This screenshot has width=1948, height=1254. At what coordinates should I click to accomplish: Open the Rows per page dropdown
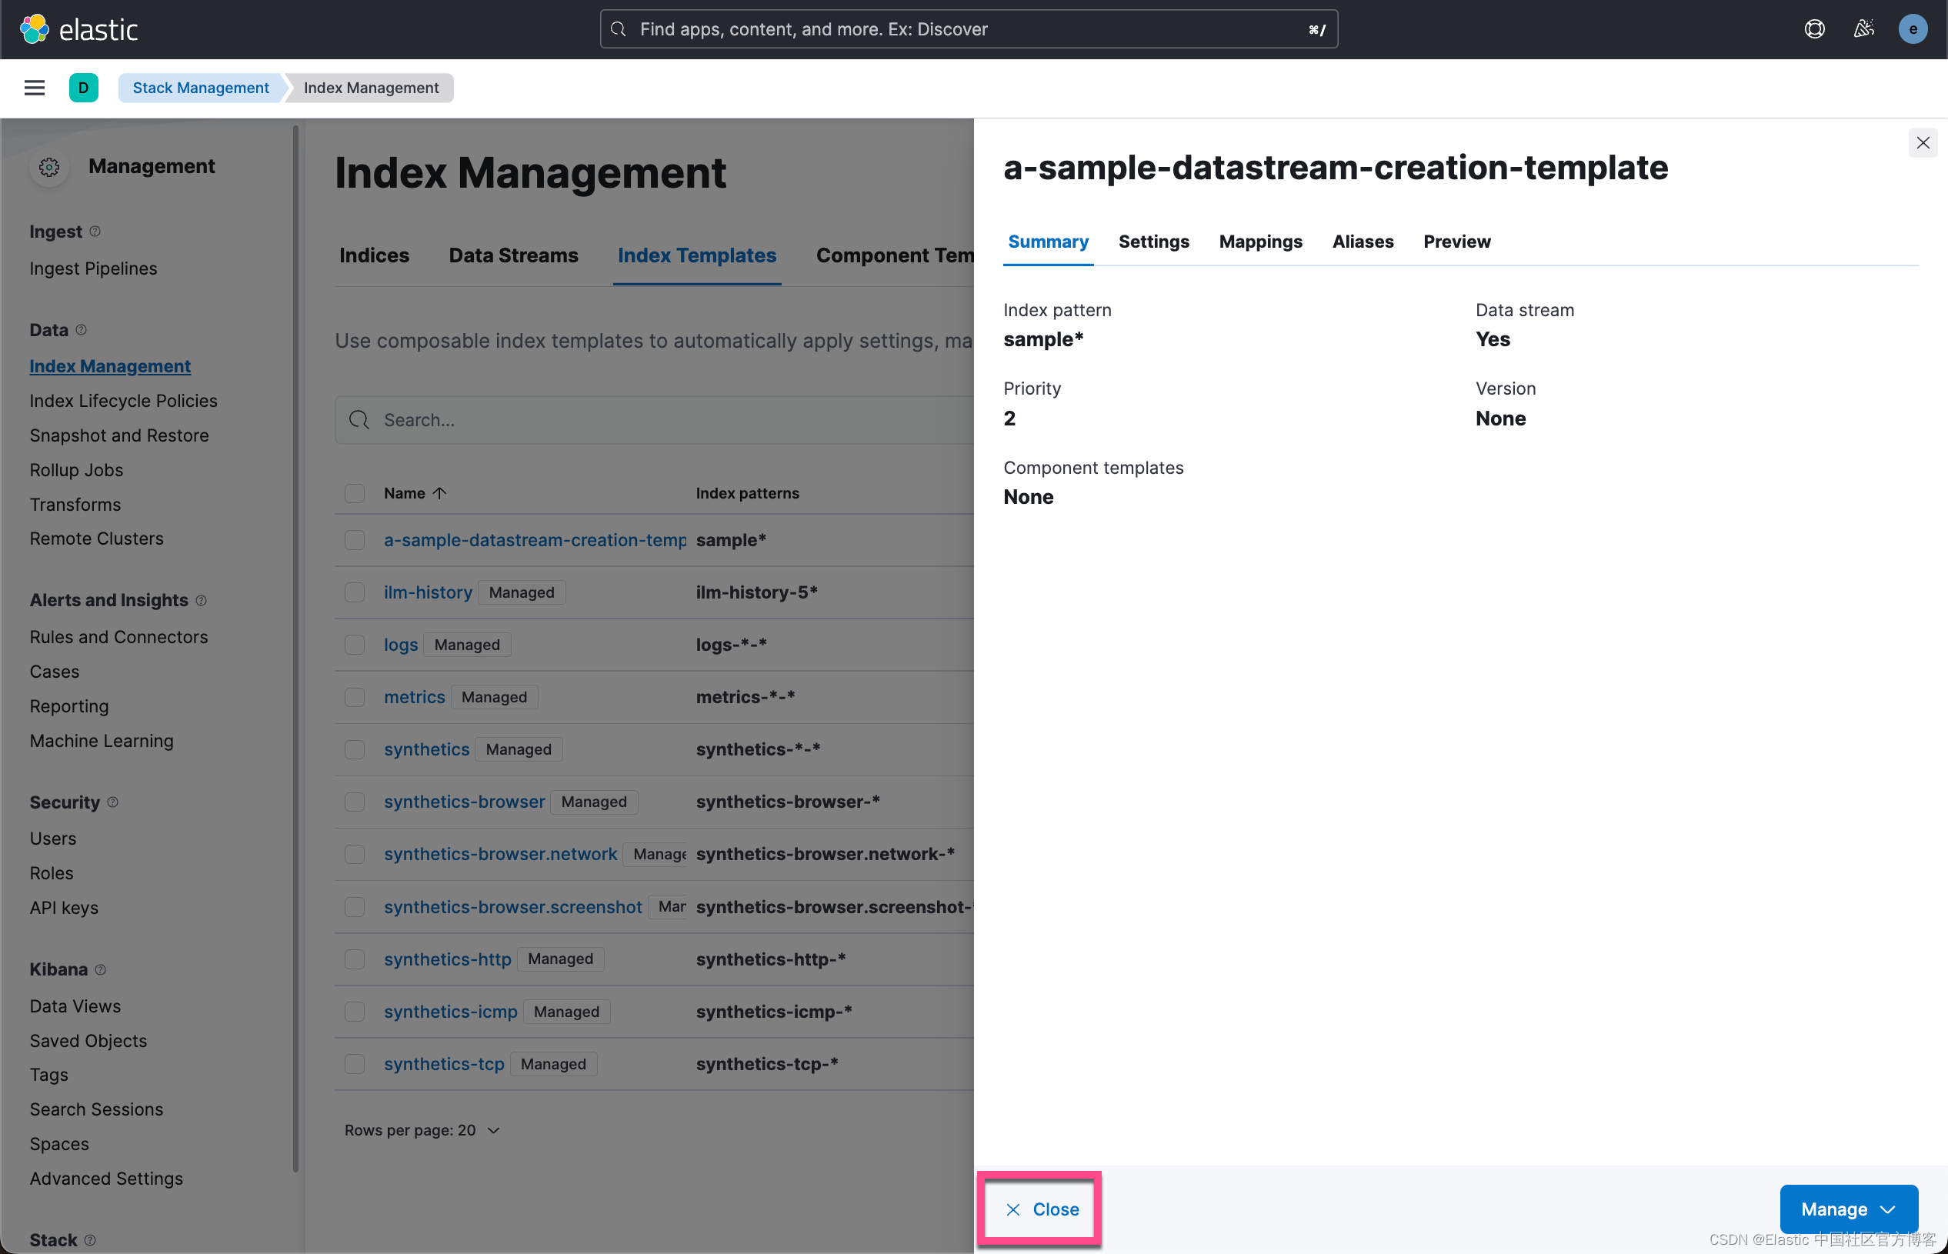pos(422,1130)
